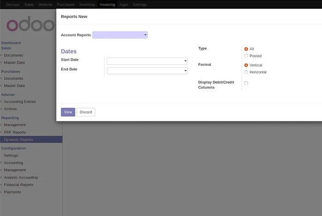Select the Posted type radio button
The height and width of the screenshot is (216, 322).
[x=246, y=56]
